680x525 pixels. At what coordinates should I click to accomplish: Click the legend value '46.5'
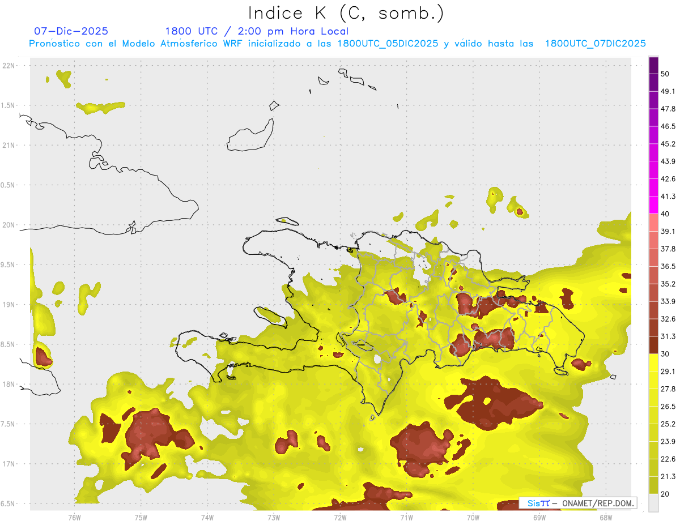668,126
